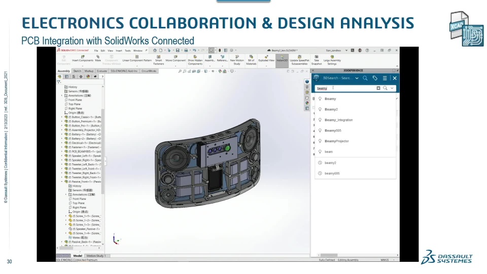This screenshot has width=487, height=274.
Task: Click the Smart Fasteners tool
Action: (x=158, y=60)
